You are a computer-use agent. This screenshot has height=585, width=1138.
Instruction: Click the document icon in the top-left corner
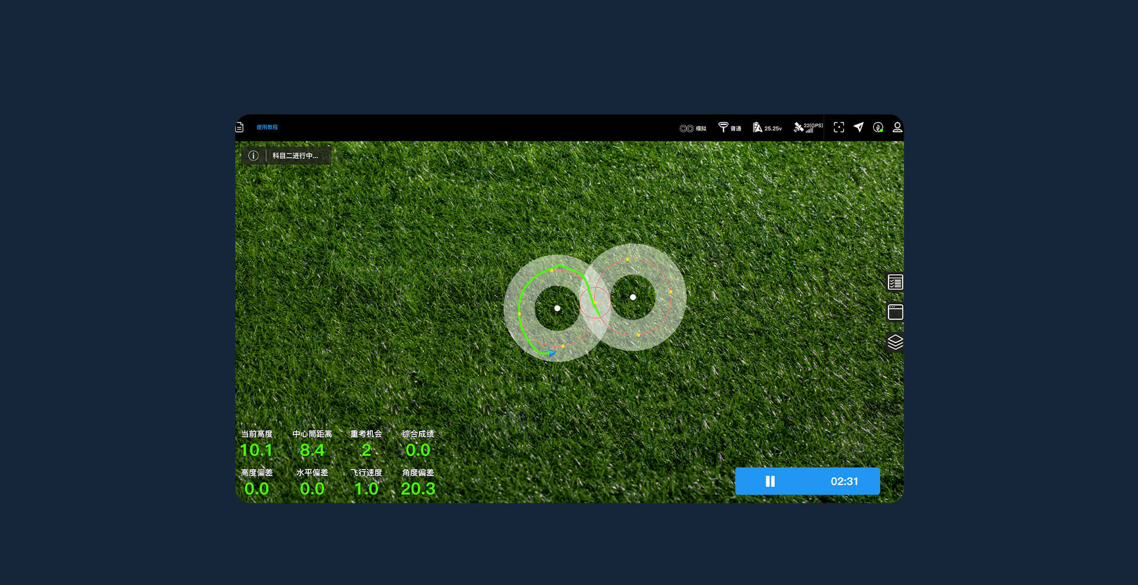[240, 127]
